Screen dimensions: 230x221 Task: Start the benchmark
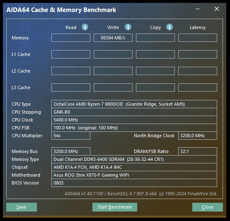click(x=115, y=207)
